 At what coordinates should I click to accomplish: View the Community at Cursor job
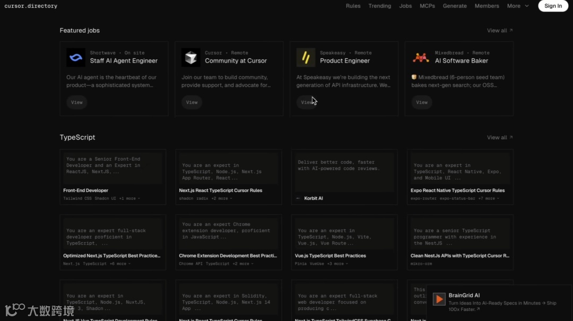tap(192, 103)
